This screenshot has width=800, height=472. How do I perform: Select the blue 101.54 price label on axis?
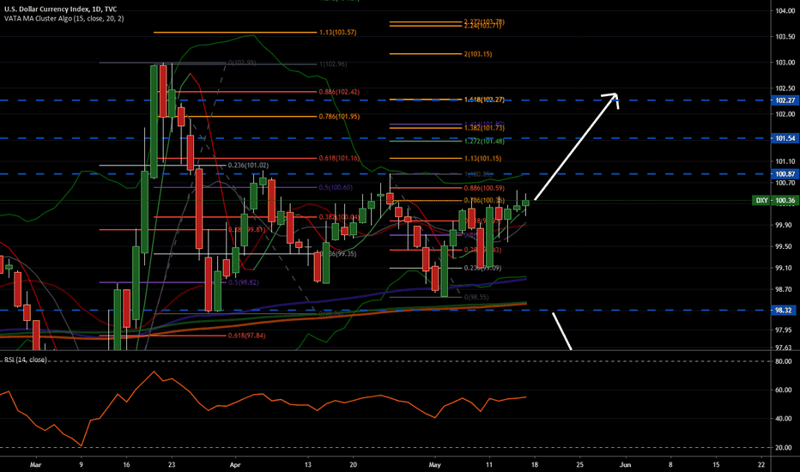(785, 138)
